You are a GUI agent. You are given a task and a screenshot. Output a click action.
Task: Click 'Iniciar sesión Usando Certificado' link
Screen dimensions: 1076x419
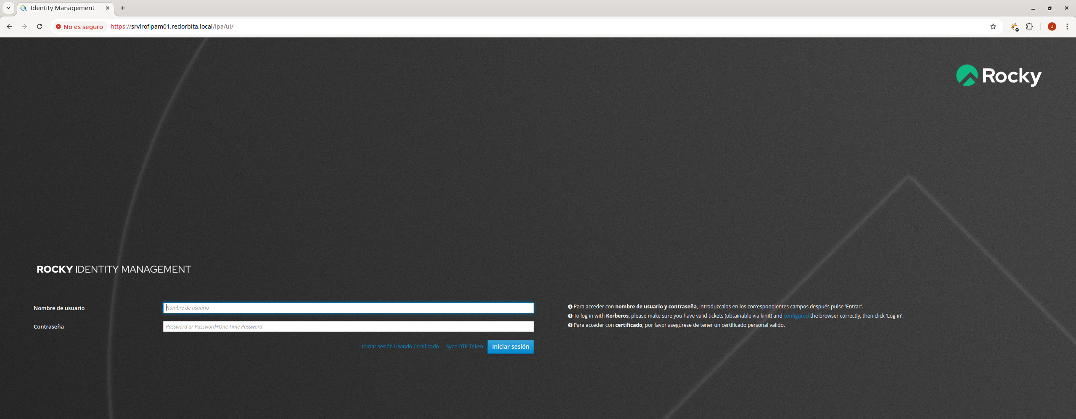400,347
